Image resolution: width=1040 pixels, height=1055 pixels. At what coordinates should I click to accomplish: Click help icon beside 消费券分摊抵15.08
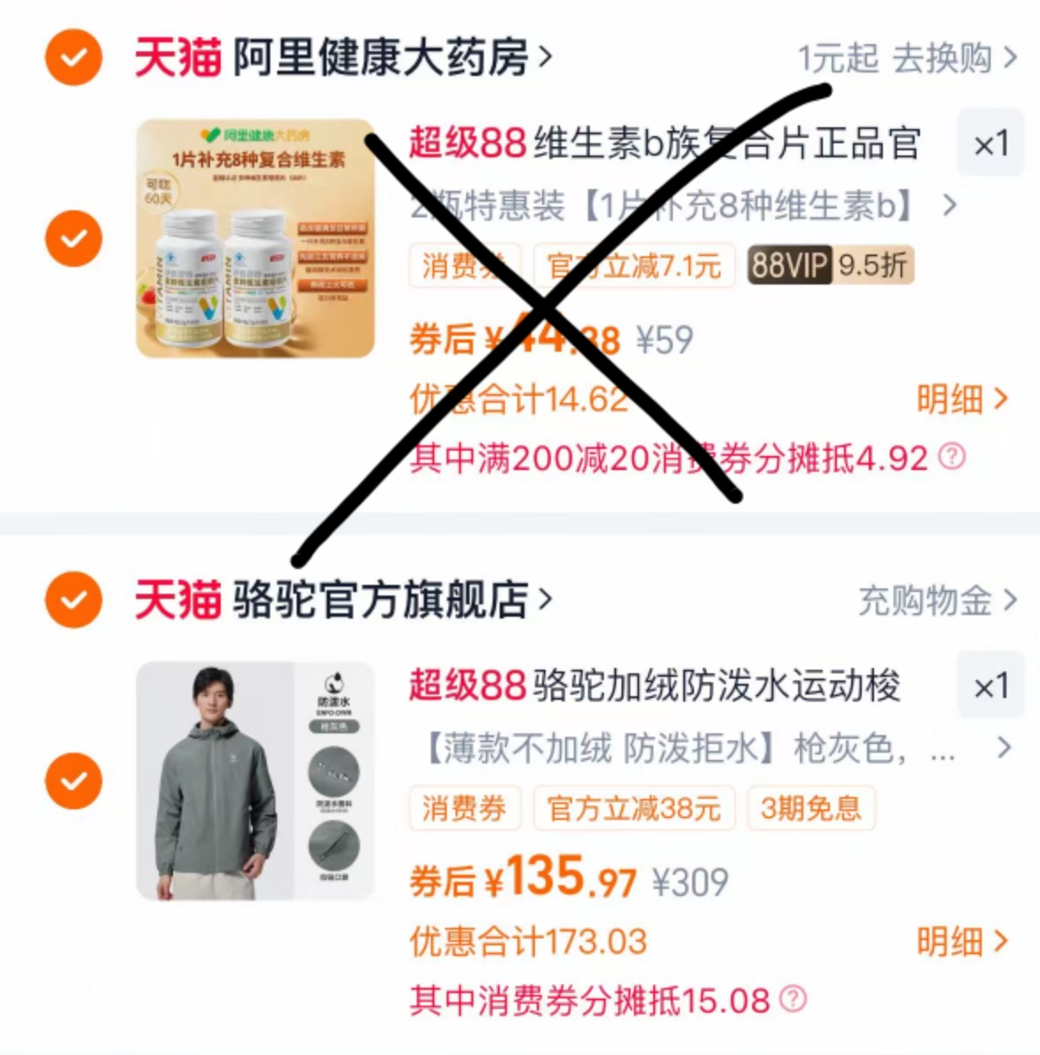[794, 999]
